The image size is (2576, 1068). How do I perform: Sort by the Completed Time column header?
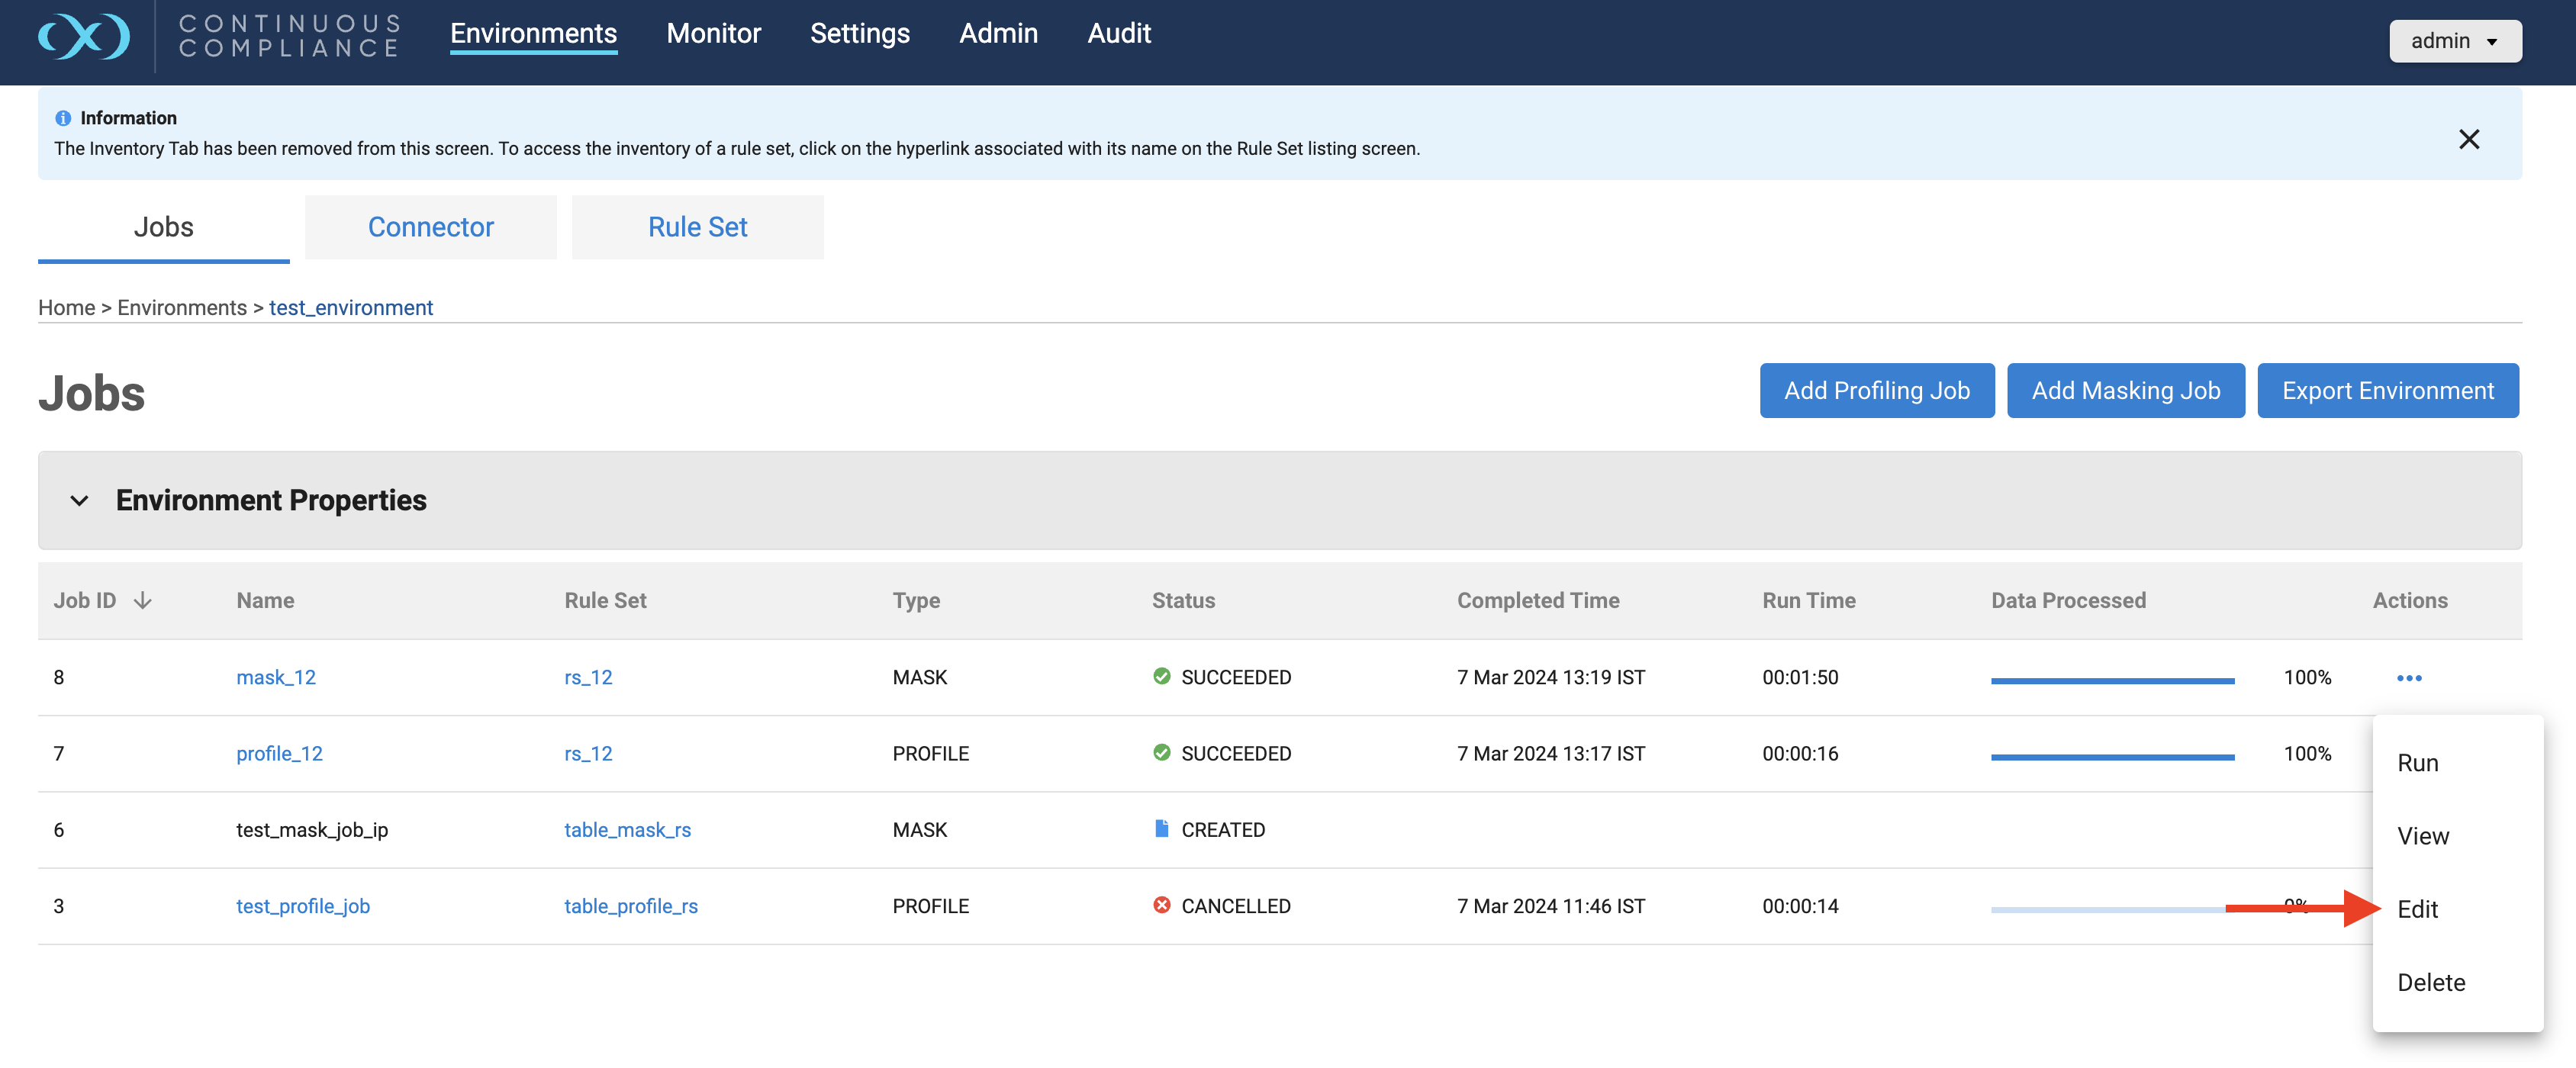pyautogui.click(x=1537, y=600)
